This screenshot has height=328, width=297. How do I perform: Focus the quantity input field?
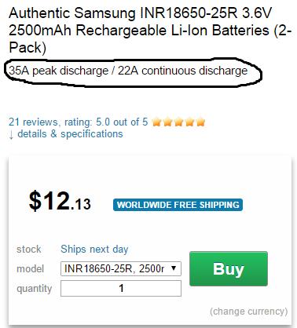click(x=121, y=288)
